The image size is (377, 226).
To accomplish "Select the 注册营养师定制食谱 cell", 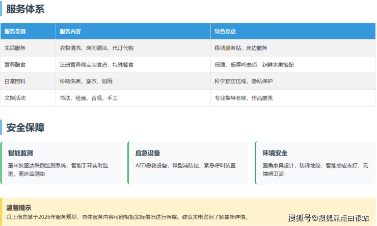I will (x=96, y=65).
